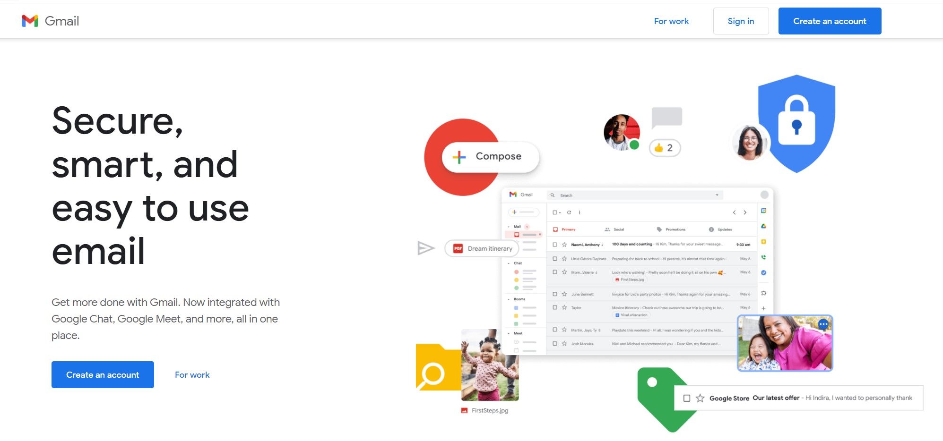Open the "100 days and counting" email

click(x=651, y=245)
